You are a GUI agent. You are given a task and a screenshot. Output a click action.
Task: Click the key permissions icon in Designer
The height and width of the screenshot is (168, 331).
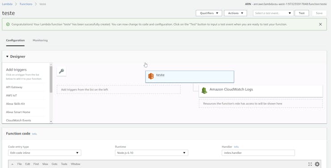(x=61, y=71)
